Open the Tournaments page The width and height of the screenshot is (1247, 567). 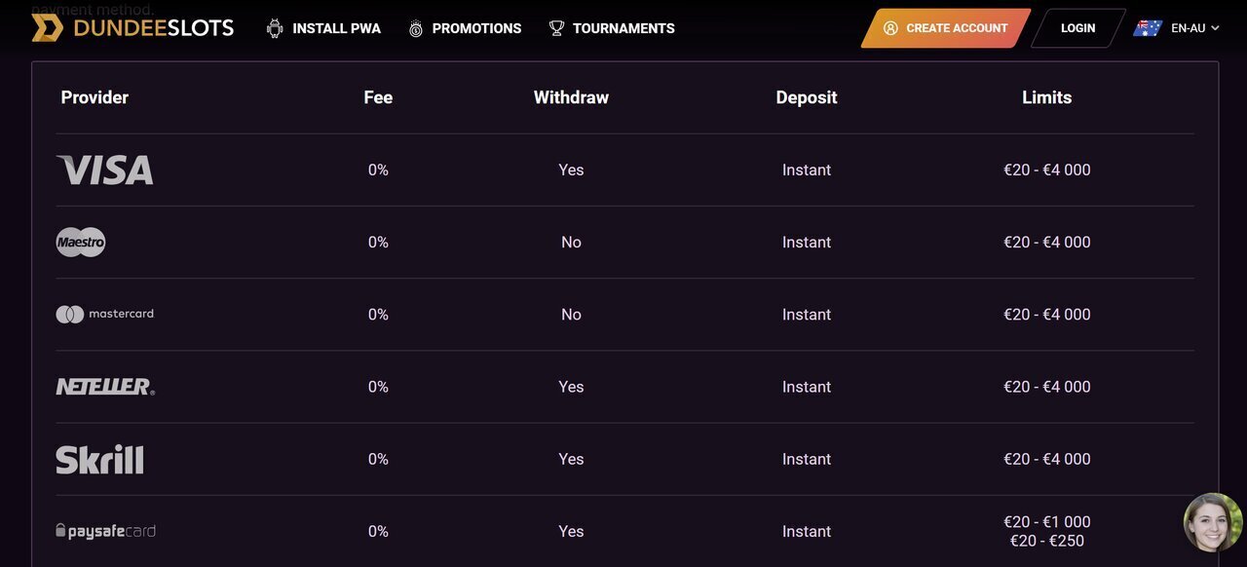623,28
